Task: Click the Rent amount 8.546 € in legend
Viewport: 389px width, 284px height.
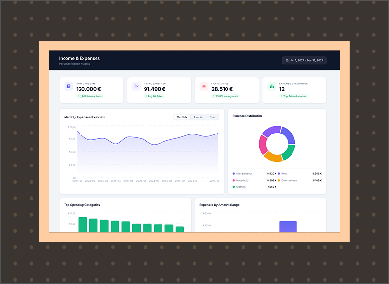Action: (x=317, y=173)
